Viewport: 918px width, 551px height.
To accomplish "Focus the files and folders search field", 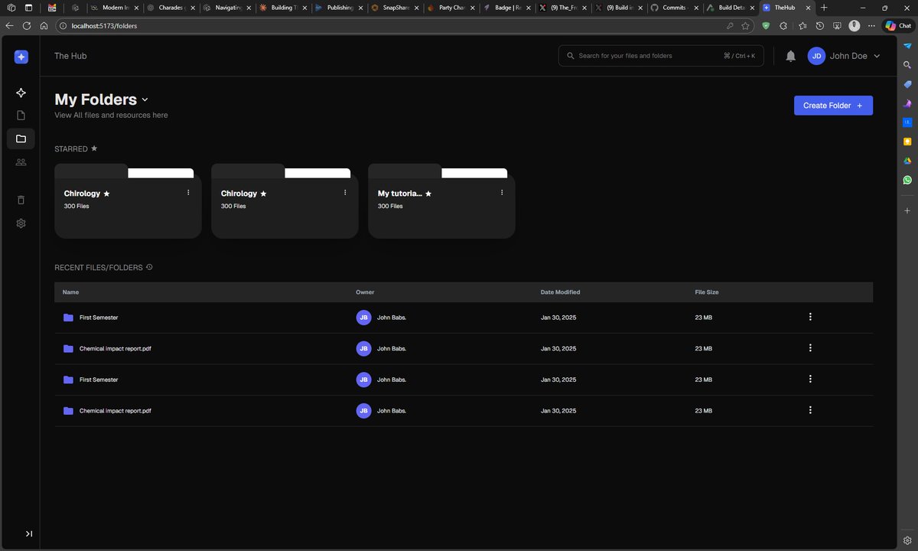I will pyautogui.click(x=661, y=56).
